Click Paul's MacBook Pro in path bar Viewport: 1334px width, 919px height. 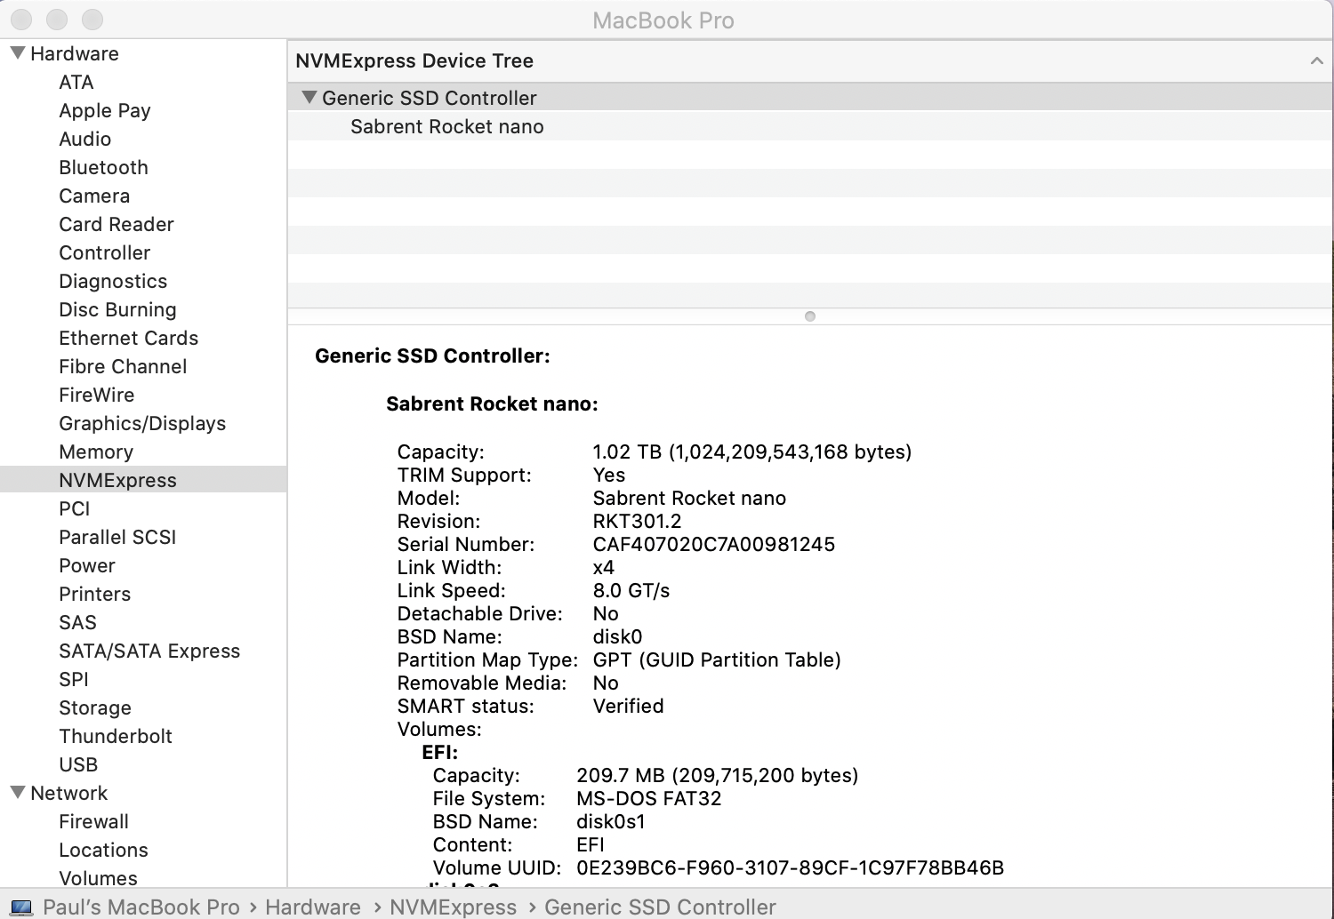click(141, 907)
